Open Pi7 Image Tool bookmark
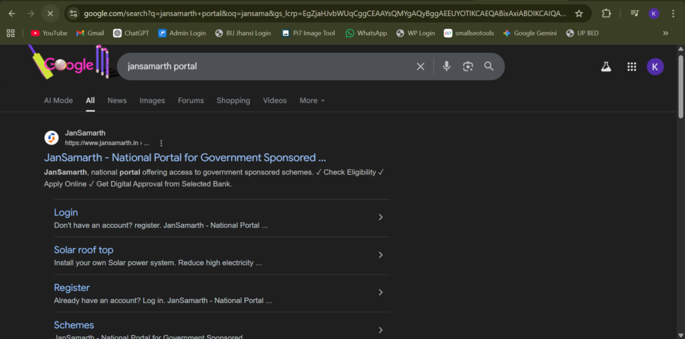 [x=308, y=33]
